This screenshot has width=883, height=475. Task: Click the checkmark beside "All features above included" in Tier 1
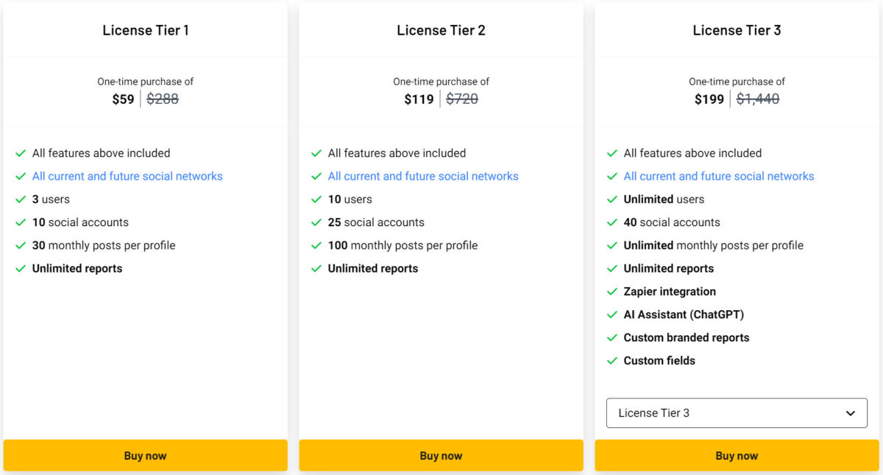[21, 153]
